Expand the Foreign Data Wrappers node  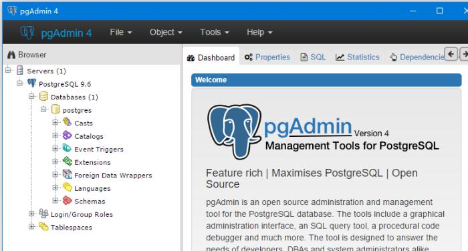[x=55, y=174]
